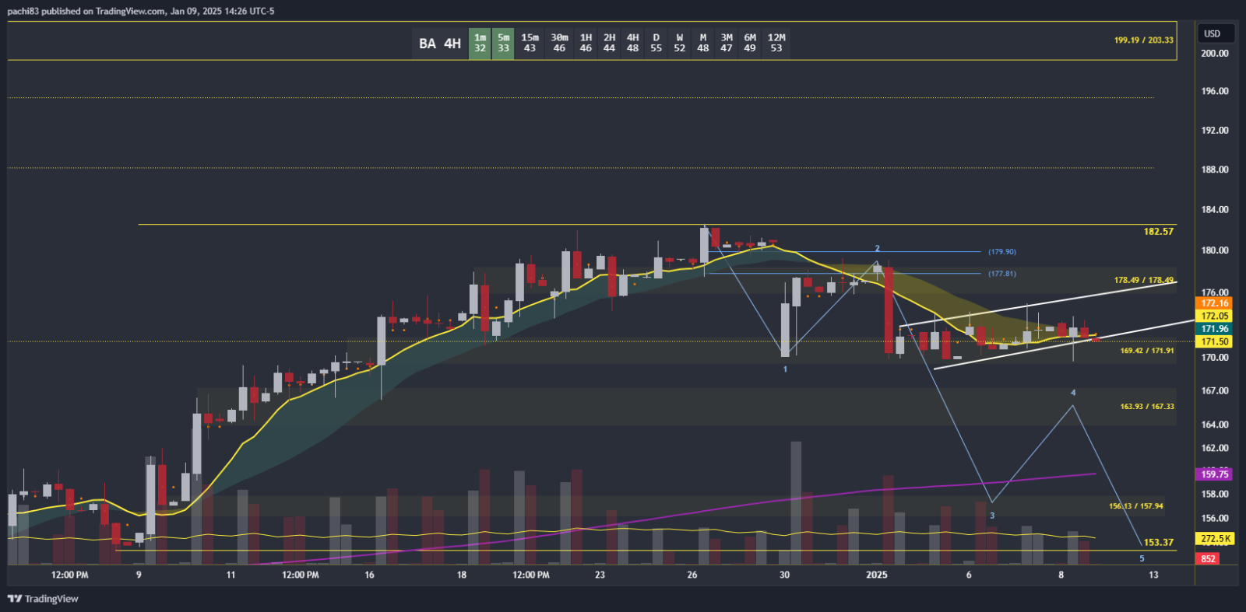
Task: Click the yellow 171.50 price tag
Action: pos(1214,341)
